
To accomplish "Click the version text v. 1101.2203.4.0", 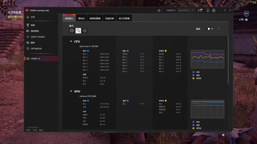I will coord(32,127).
